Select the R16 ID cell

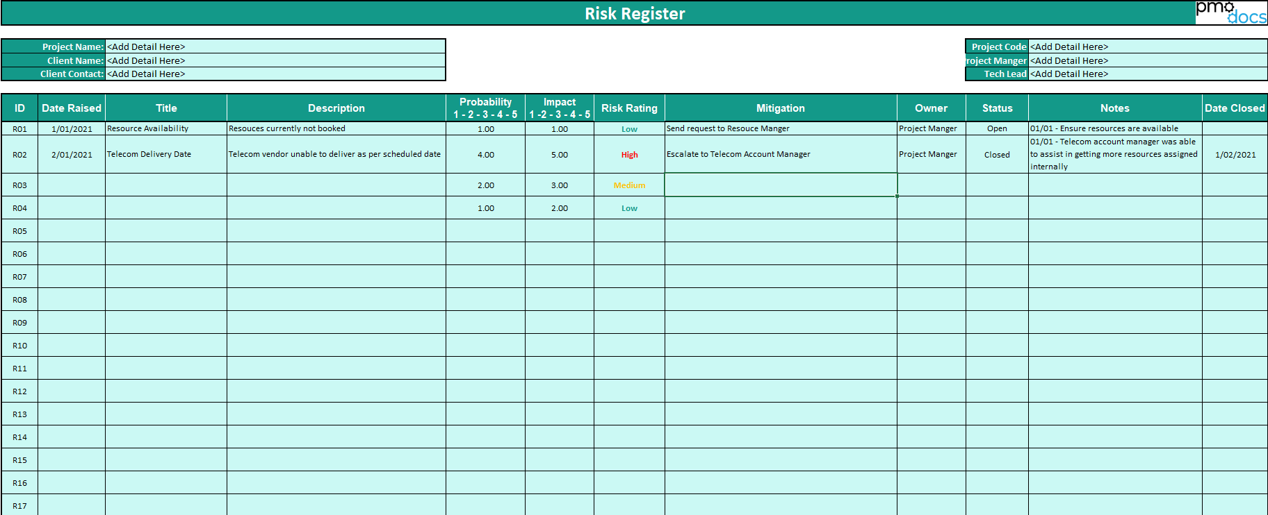[x=19, y=482]
